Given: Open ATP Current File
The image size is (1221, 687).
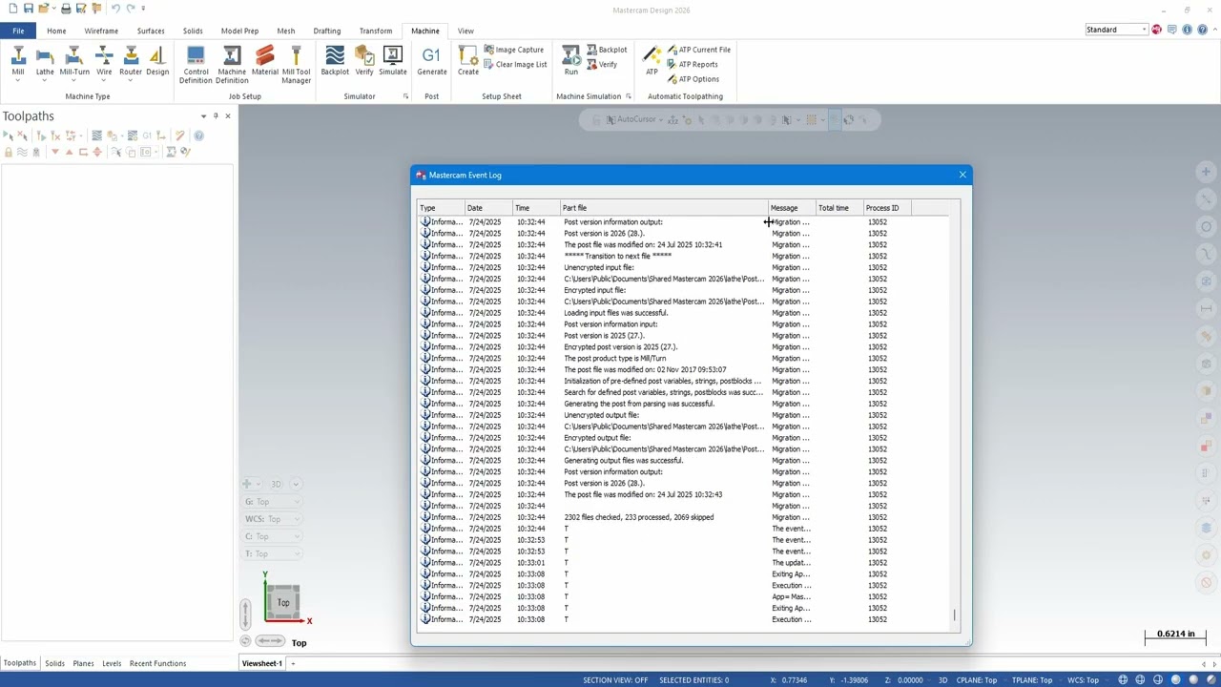Looking at the screenshot, I should click(x=699, y=50).
